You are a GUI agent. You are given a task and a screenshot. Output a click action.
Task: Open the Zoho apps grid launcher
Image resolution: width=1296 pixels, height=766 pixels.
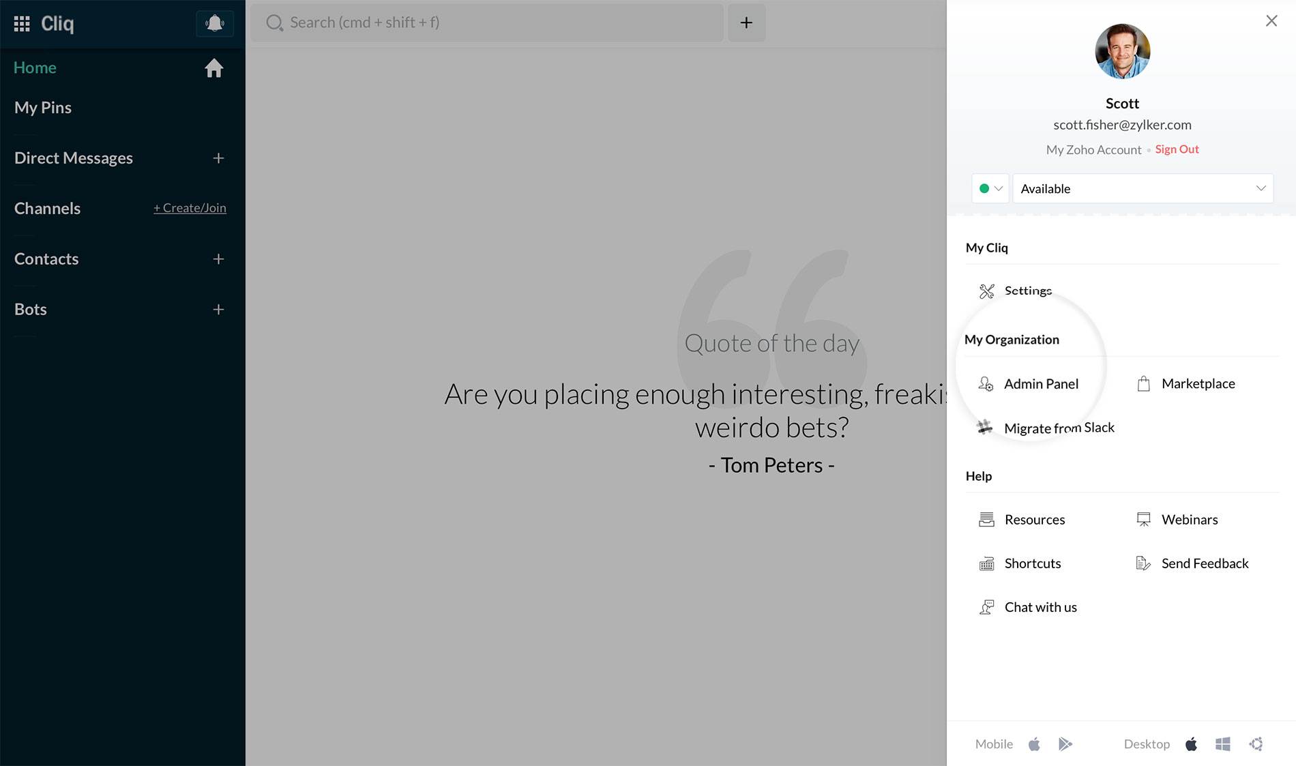tap(22, 24)
